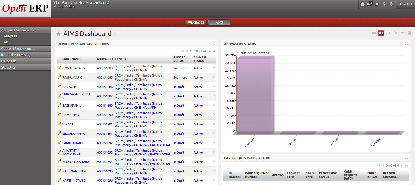The image size is (415, 185).
Task: Jump to first page of abhyasi records
Action: click(182, 51)
